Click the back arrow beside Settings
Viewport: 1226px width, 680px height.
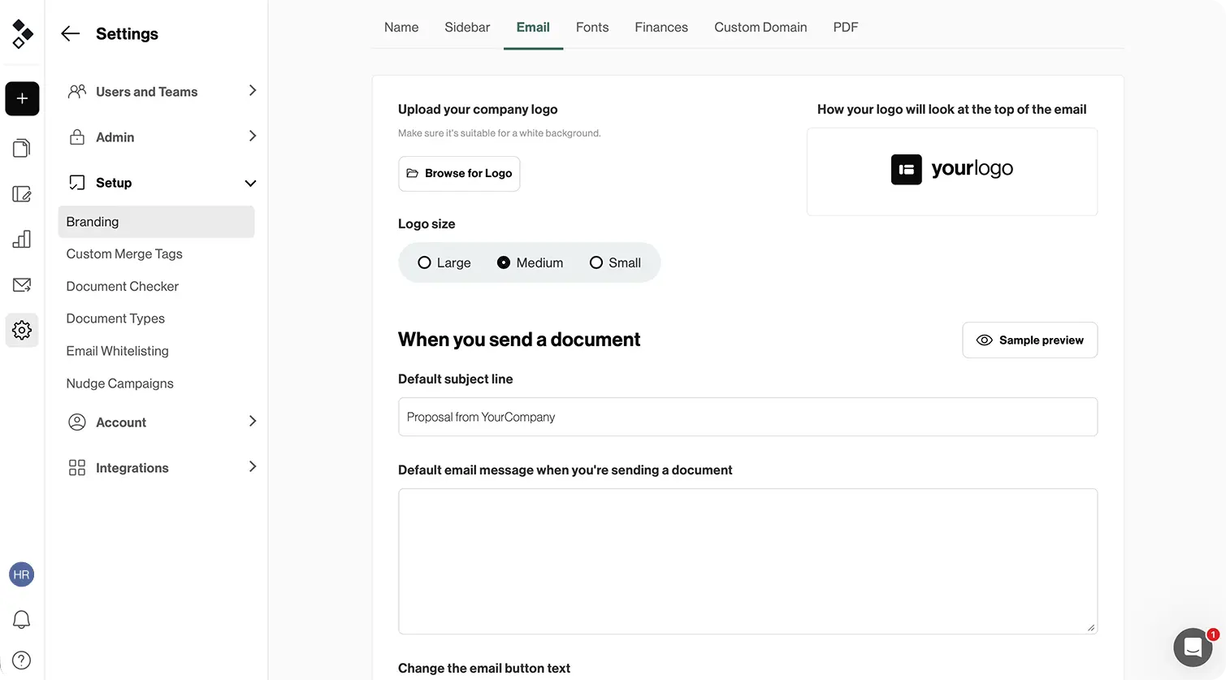click(71, 33)
